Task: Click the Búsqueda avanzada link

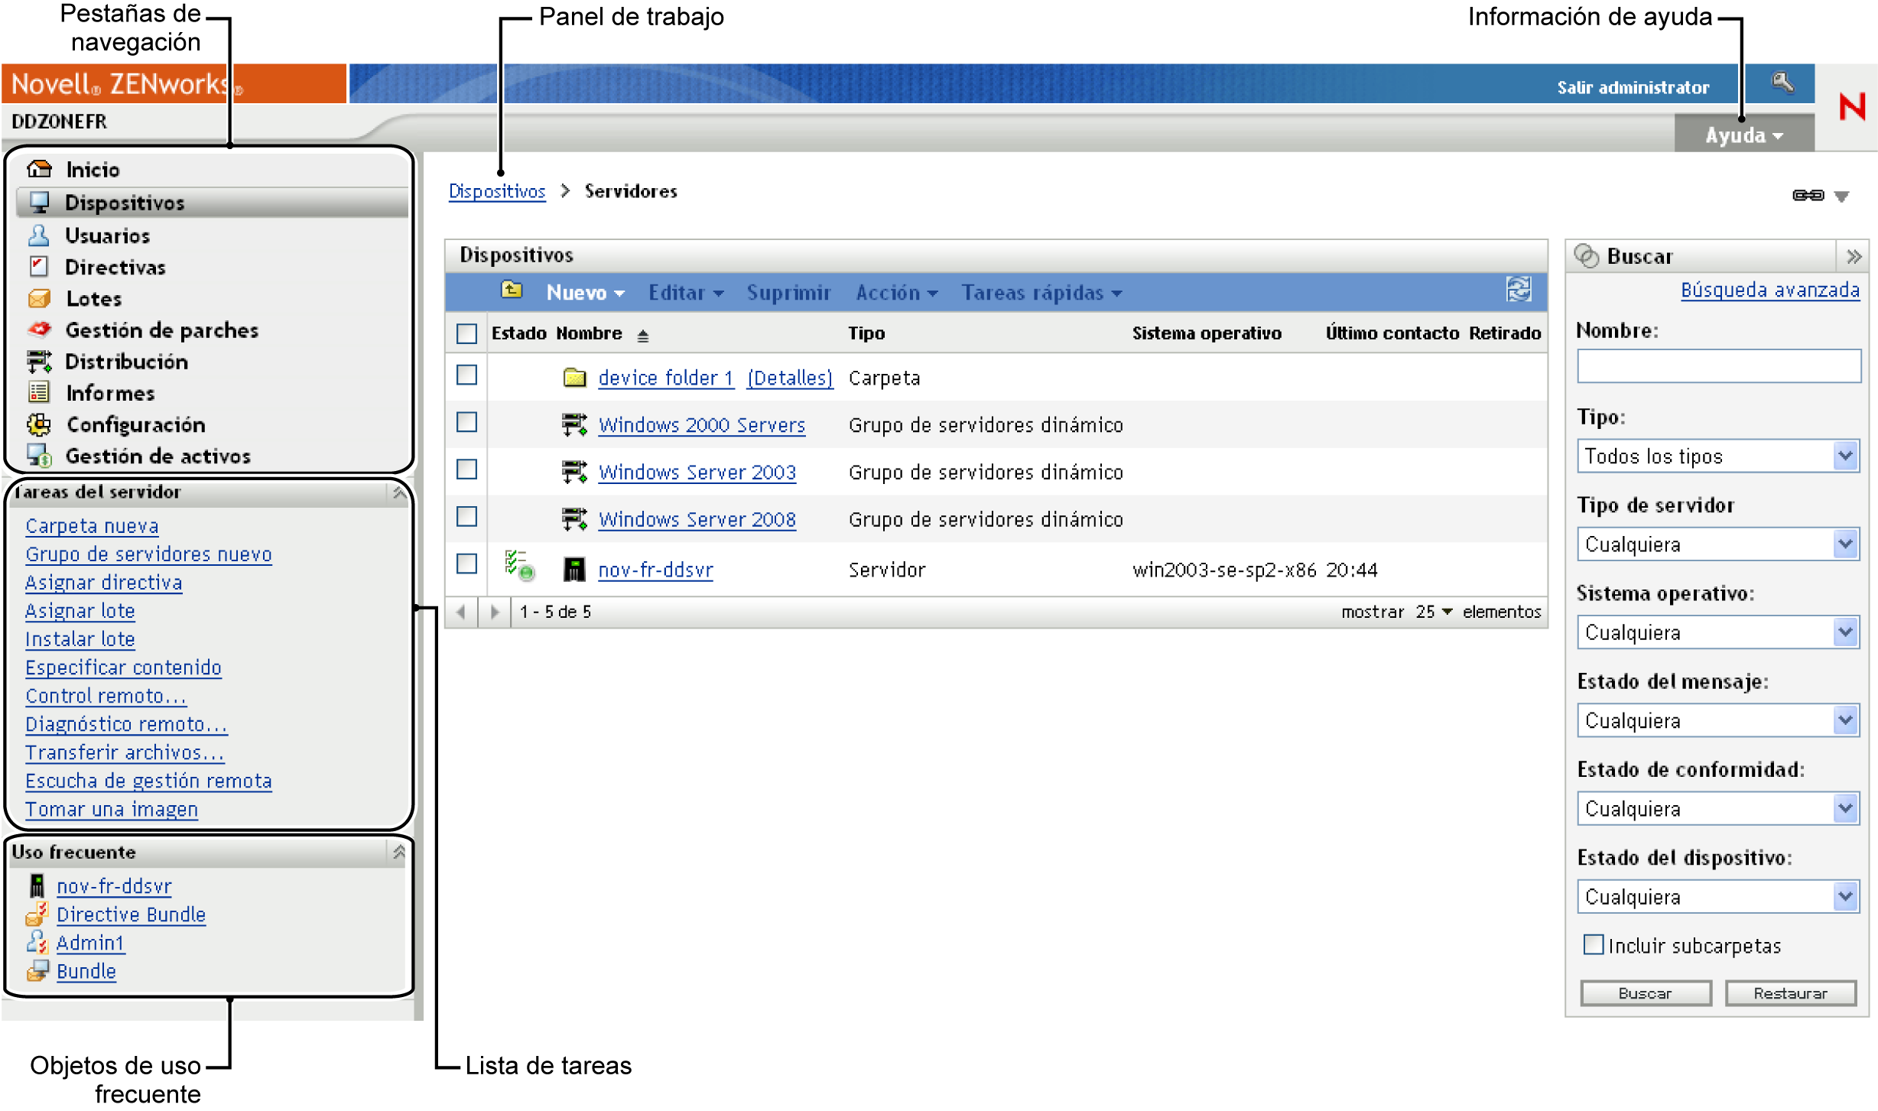Action: pos(1769,291)
